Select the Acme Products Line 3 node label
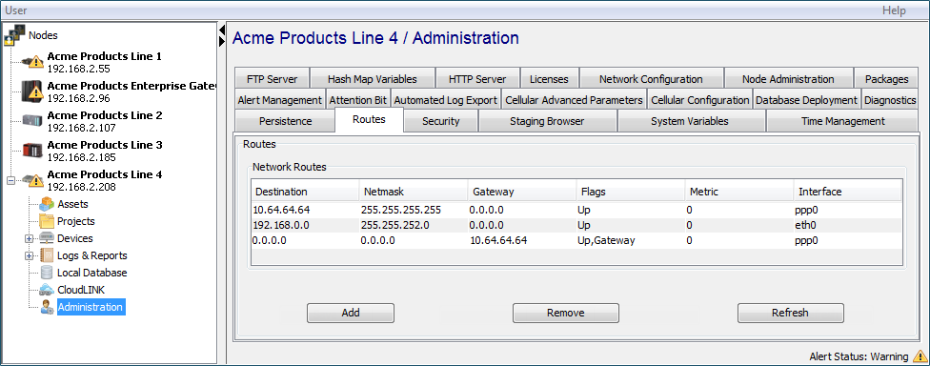930x366 pixels. 105,145
